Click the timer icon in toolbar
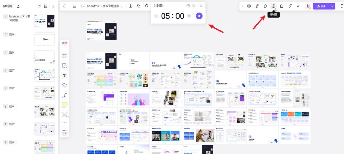Image resolution: width=344 pixels, height=154 pixels. tap(273, 6)
